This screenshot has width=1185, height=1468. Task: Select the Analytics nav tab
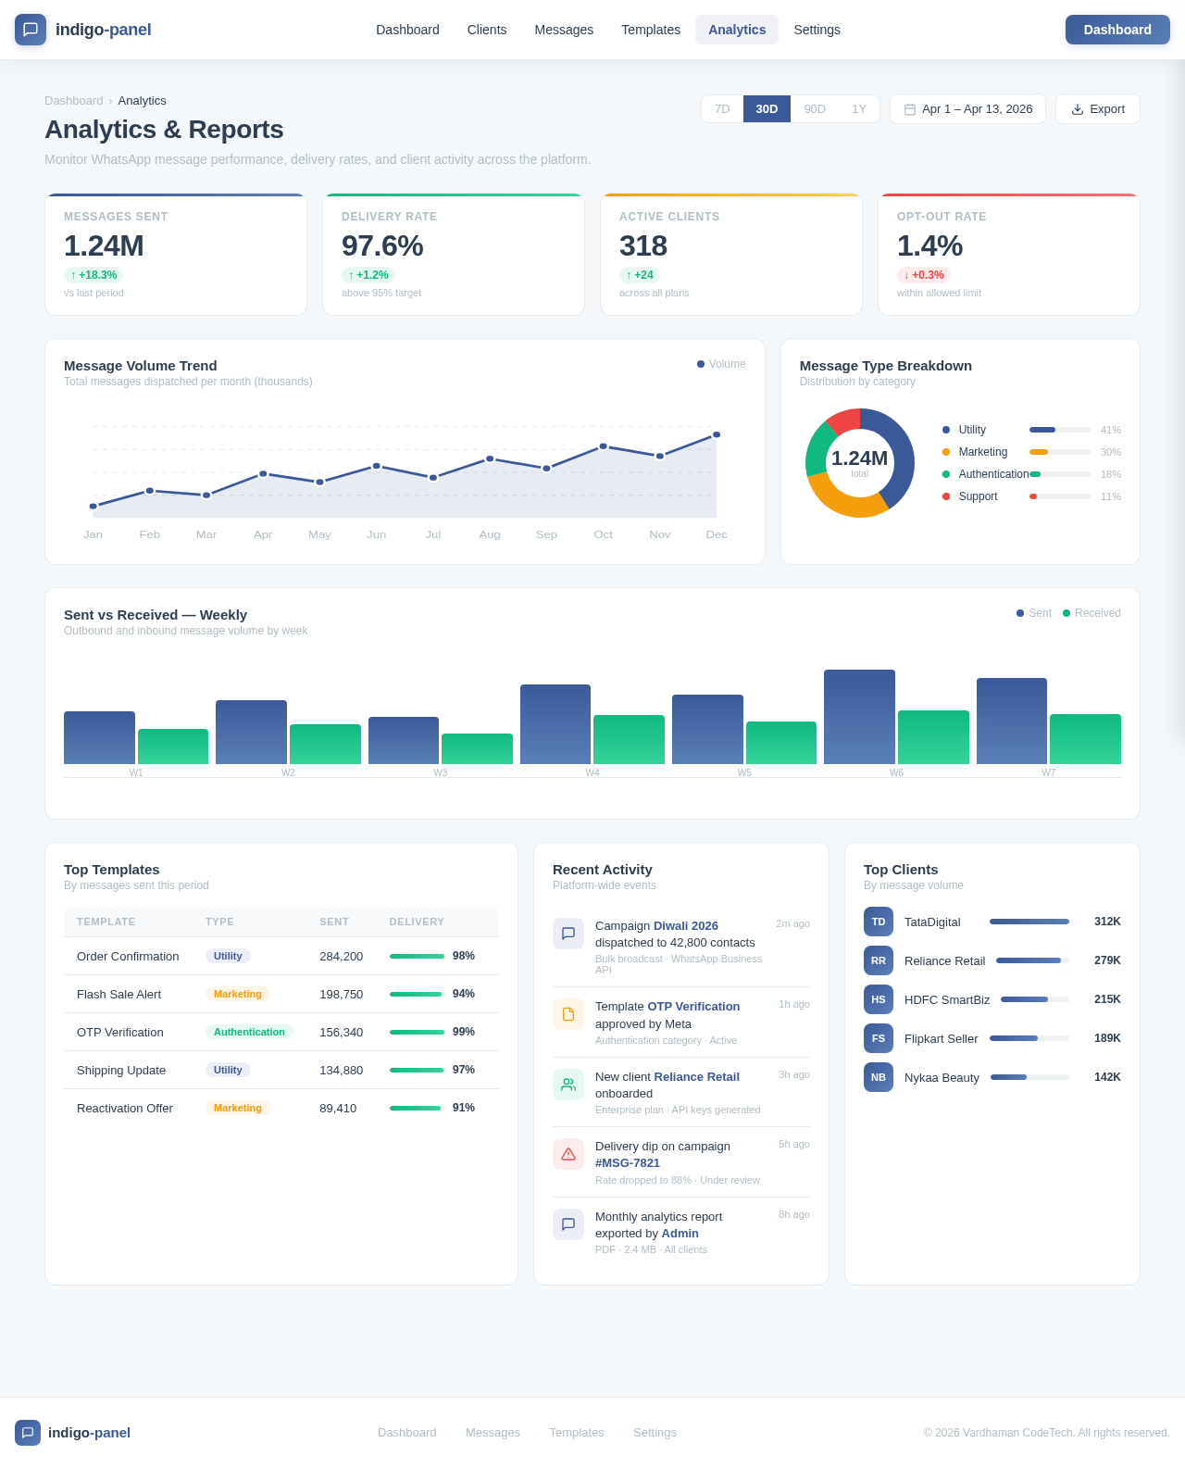[x=737, y=30]
